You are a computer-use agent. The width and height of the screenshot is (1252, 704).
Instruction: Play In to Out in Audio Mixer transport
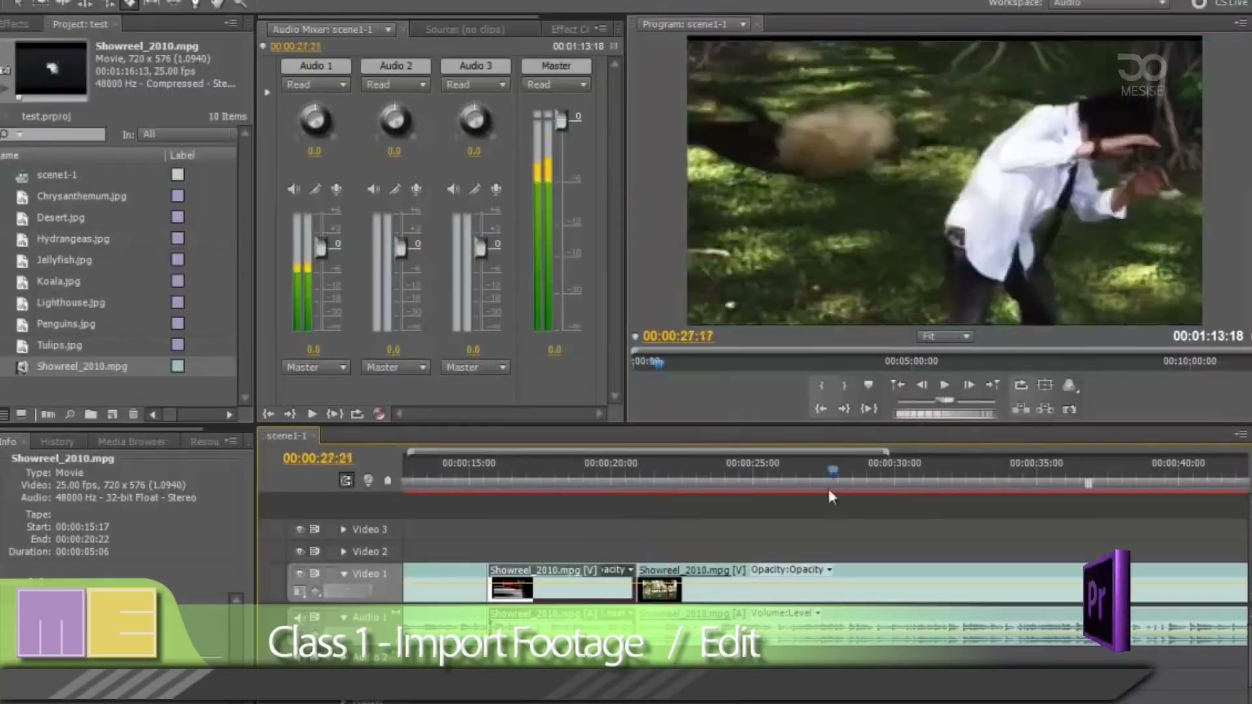point(335,414)
